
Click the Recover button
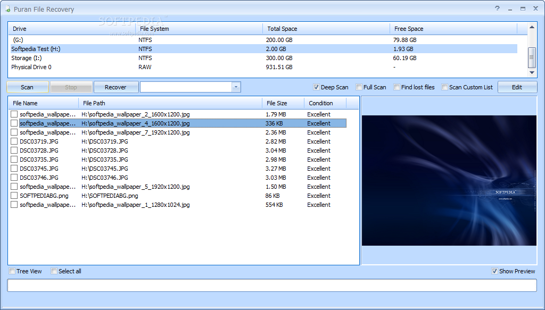(115, 87)
